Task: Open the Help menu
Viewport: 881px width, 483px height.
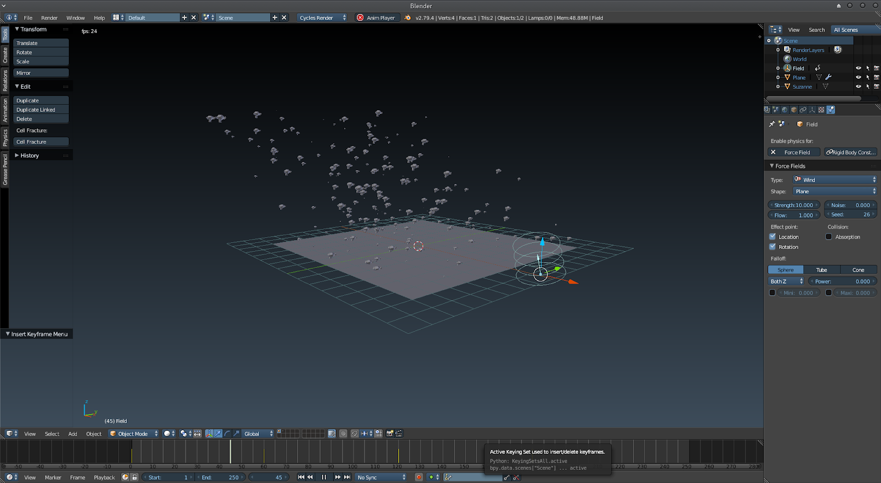Action: click(x=99, y=18)
